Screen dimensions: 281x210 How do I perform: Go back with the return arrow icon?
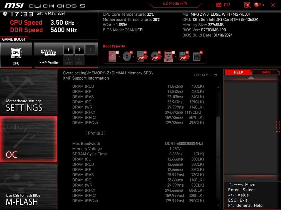point(216,75)
